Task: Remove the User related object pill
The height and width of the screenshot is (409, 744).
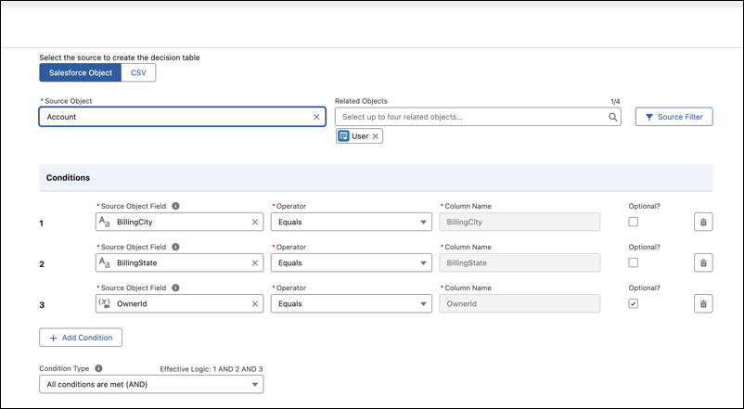Action: (x=376, y=136)
